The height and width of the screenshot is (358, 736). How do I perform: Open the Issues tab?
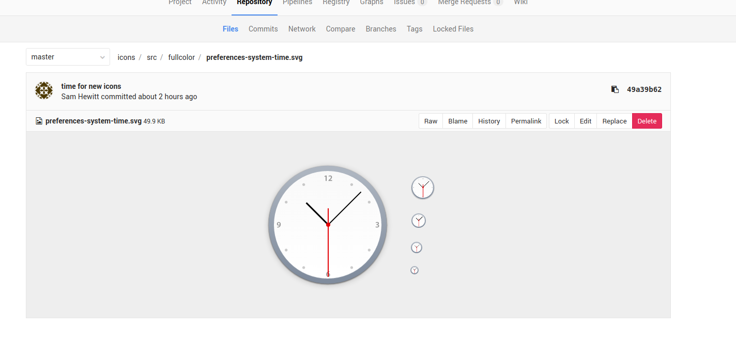click(x=410, y=2)
